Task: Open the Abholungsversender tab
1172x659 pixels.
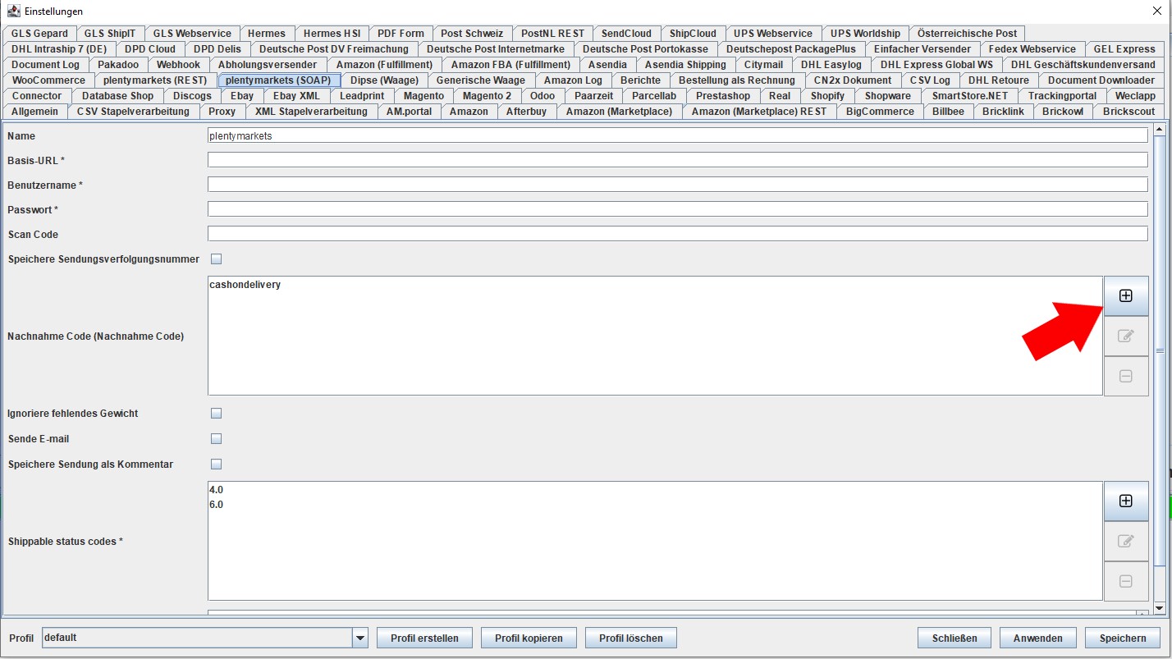Action: tap(268, 65)
